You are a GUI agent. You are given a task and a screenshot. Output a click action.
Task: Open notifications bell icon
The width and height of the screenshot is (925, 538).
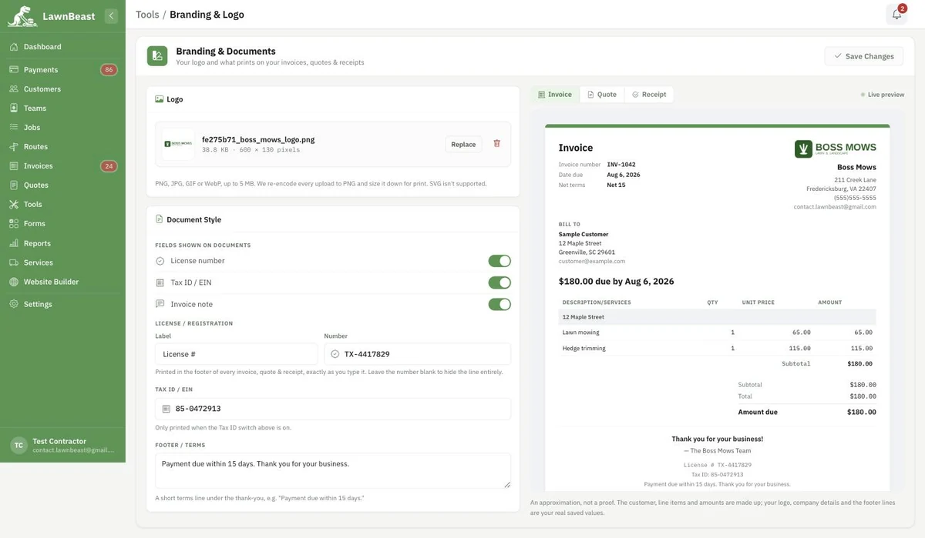point(896,14)
